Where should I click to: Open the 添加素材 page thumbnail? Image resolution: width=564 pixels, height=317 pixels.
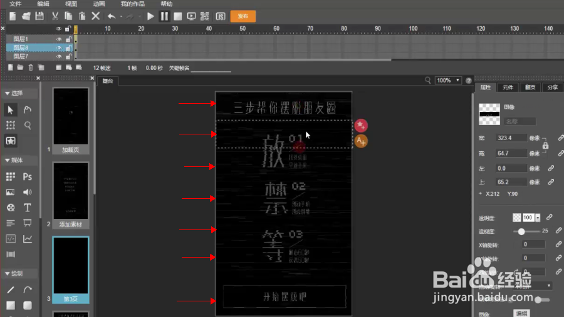[x=70, y=195]
